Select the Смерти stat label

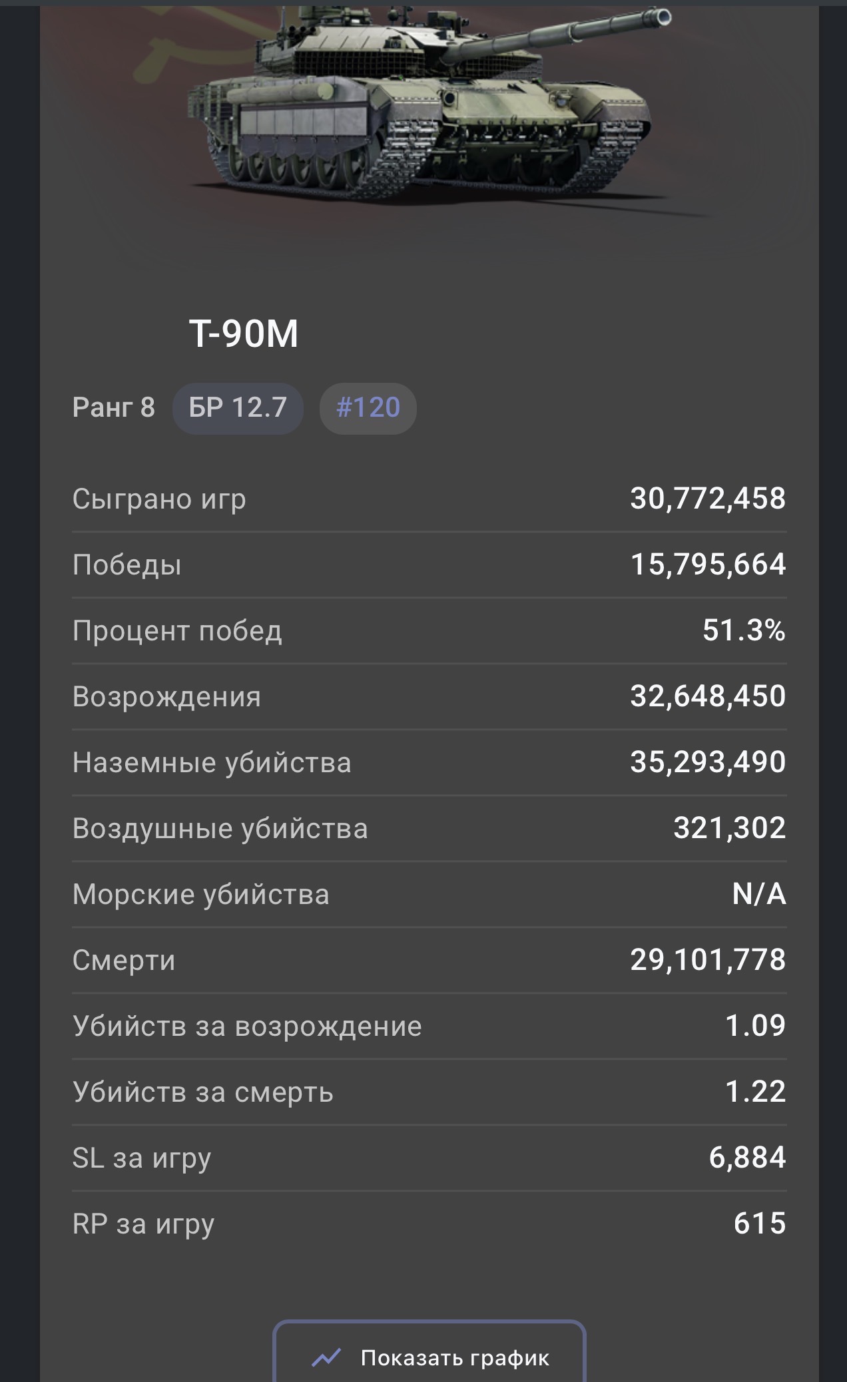[x=124, y=961]
